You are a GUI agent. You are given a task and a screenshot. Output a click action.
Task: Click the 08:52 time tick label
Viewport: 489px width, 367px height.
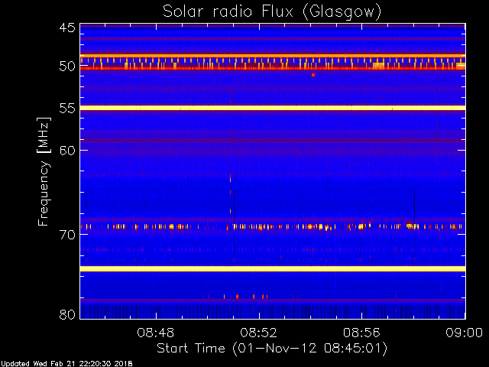[258, 333]
